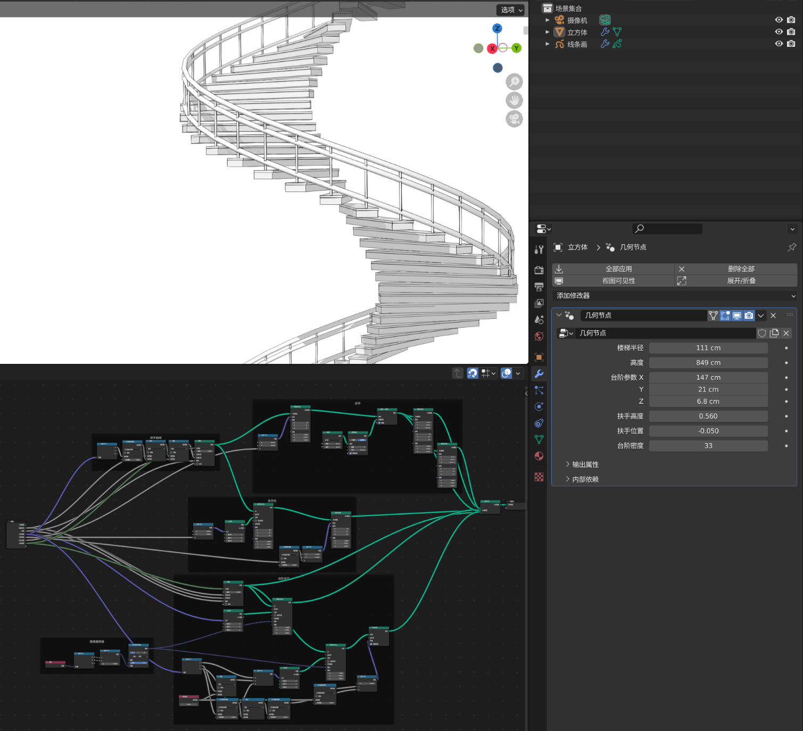This screenshot has height=731, width=803.
Task: Expand the 摄像机 outliner item
Action: (x=547, y=20)
